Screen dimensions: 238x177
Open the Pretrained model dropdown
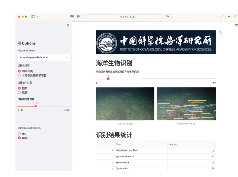coord(44,57)
